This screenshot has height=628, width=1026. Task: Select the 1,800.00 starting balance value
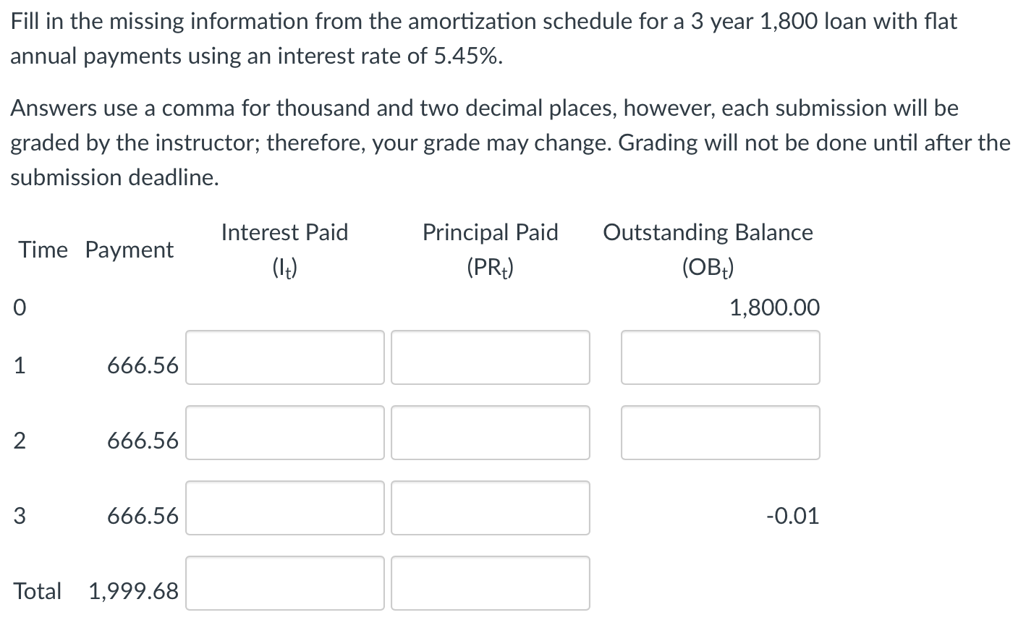tap(775, 307)
